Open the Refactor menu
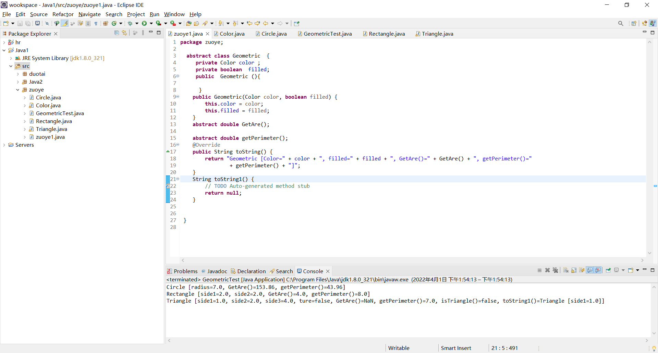This screenshot has width=658, height=353. pyautogui.click(x=63, y=14)
